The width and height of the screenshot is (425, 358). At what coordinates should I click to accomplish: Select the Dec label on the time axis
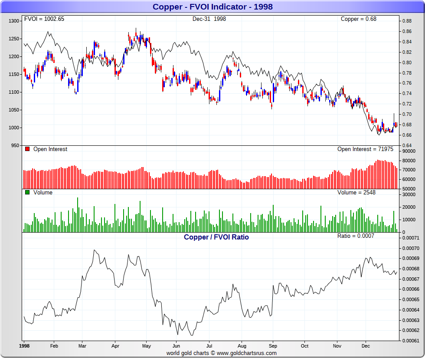pyautogui.click(x=366, y=346)
